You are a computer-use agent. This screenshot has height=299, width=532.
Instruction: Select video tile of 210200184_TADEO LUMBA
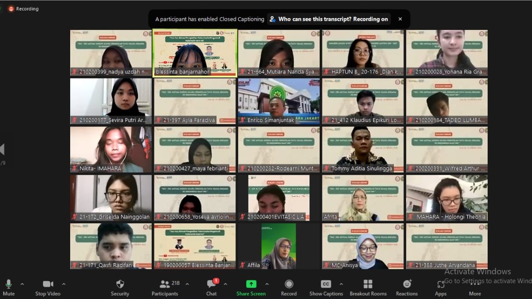click(447, 101)
